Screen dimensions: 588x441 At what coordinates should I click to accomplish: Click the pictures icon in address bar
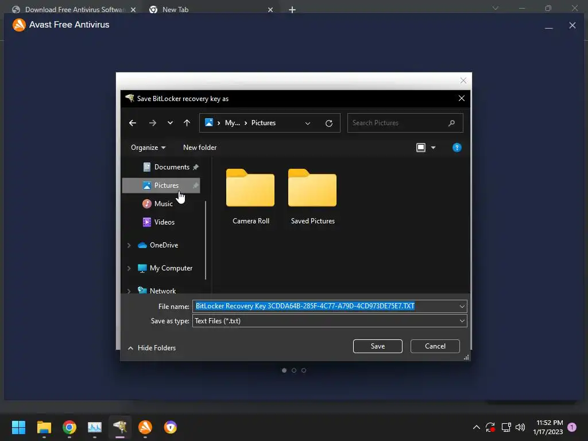209,123
